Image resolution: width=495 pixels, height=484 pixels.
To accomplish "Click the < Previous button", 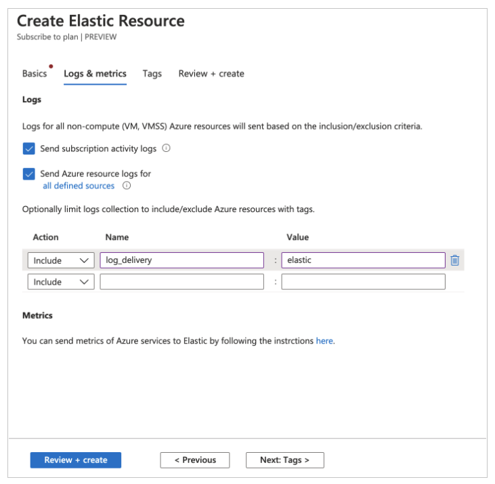I will tap(195, 460).
